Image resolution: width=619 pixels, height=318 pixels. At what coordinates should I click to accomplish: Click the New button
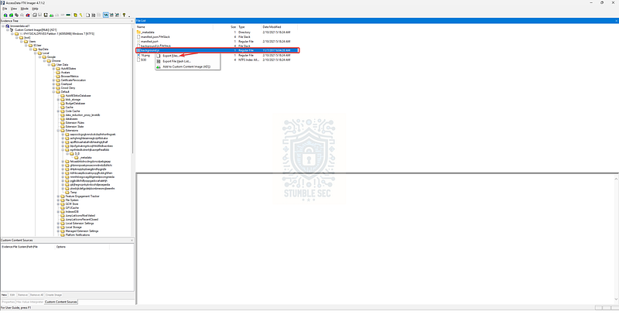[x=5, y=295]
